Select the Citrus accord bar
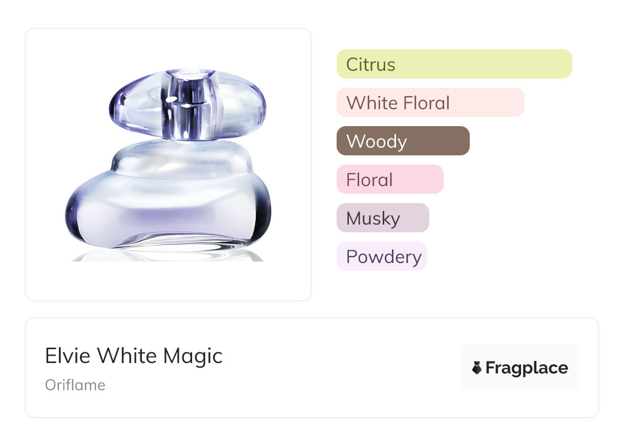This screenshot has height=443, width=624. pos(454,64)
